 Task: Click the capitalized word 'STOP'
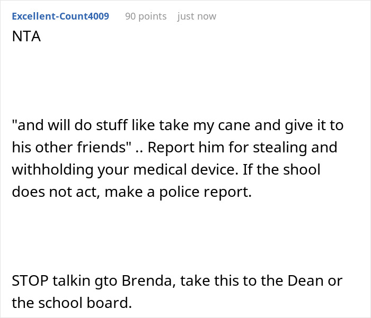30,281
